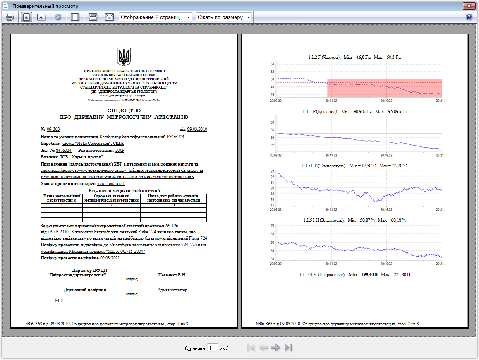479x360 pixels.
Task: Click the page number input field
Action: 213,348
